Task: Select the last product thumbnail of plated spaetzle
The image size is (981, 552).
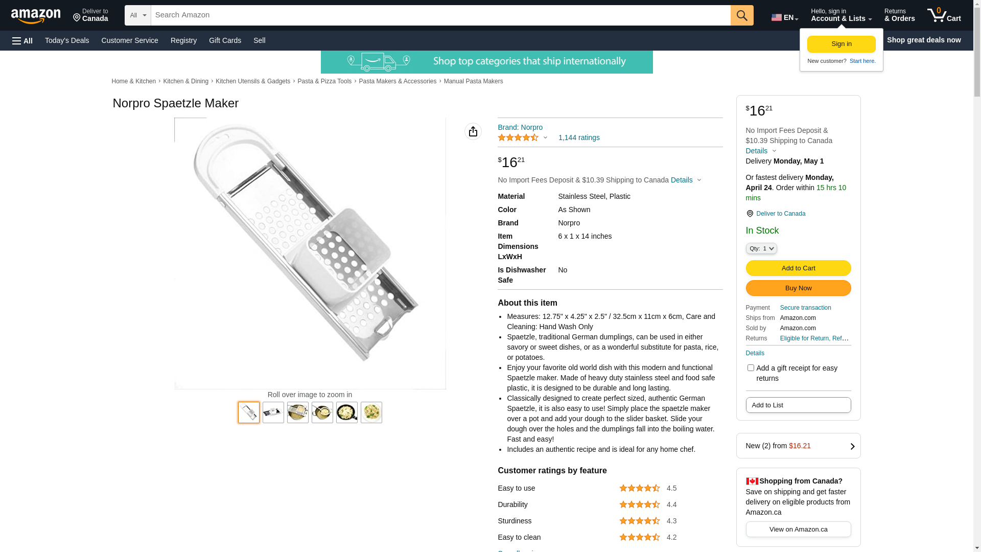Action: tap(371, 412)
